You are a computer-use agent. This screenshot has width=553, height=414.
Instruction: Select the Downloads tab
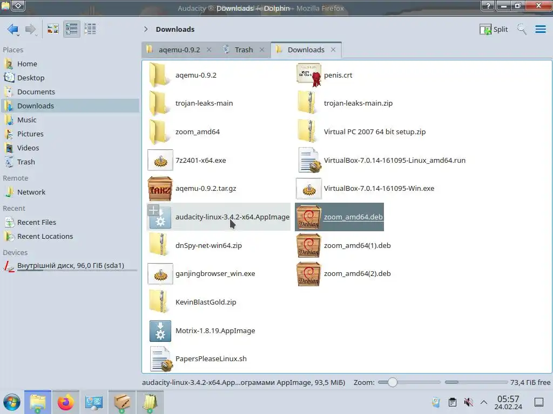coord(306,50)
